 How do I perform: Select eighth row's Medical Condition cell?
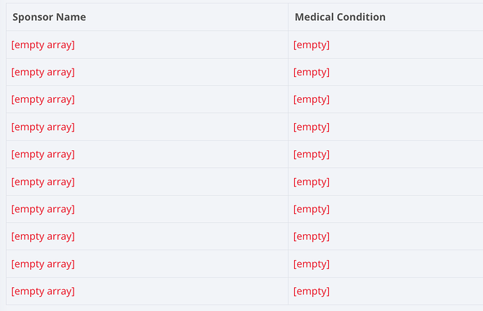click(x=311, y=236)
